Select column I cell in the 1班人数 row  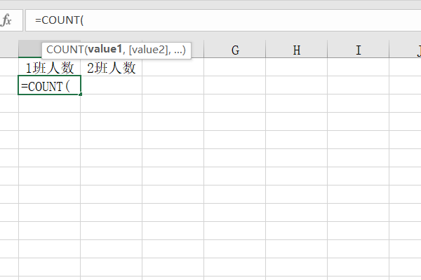(359, 68)
